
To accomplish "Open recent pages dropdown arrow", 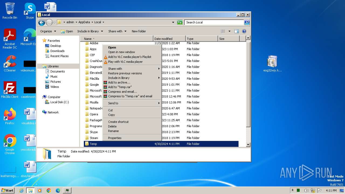I will point(54,22).
